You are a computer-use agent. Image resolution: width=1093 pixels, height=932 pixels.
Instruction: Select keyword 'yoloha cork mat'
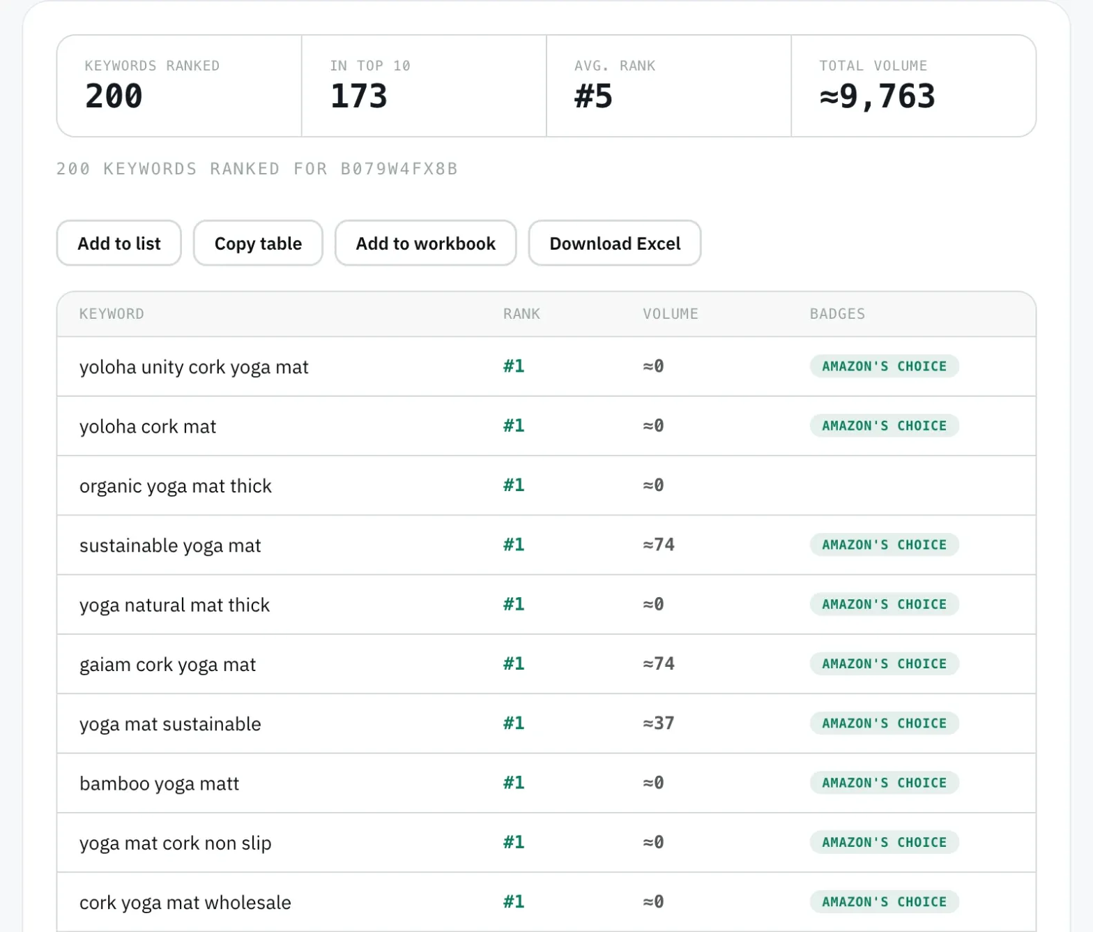148,426
